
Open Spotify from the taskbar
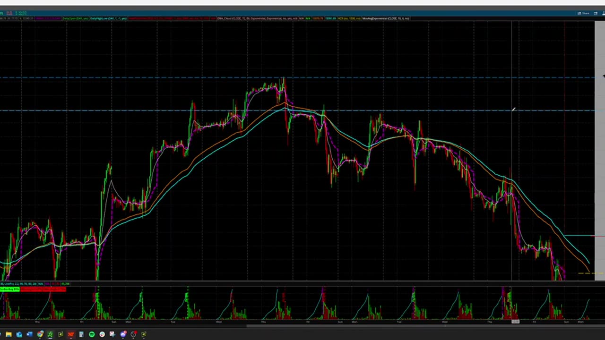pyautogui.click(x=92, y=334)
